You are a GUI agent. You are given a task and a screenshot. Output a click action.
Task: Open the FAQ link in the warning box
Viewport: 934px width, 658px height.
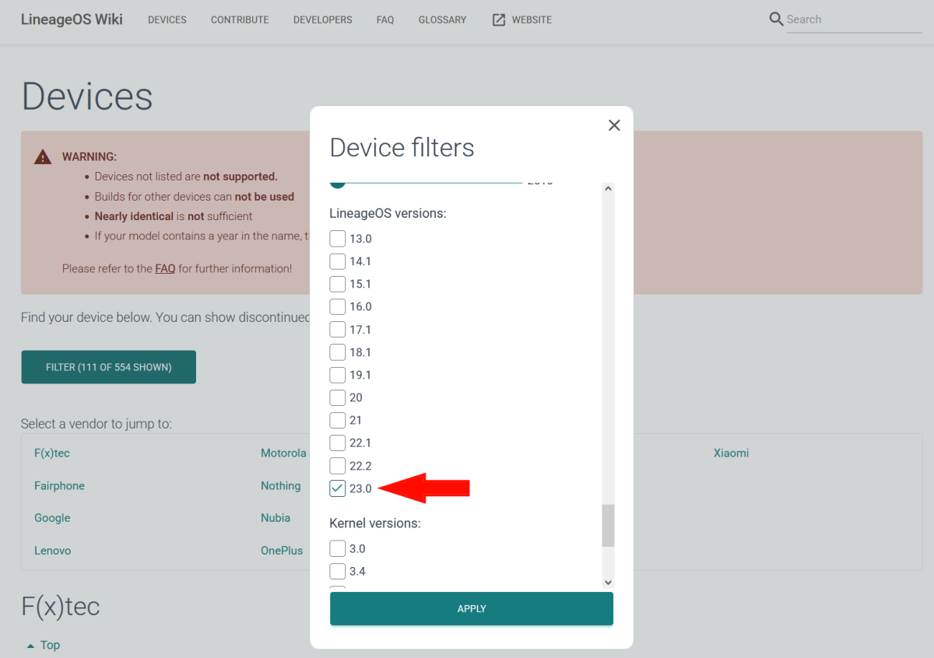click(x=165, y=268)
